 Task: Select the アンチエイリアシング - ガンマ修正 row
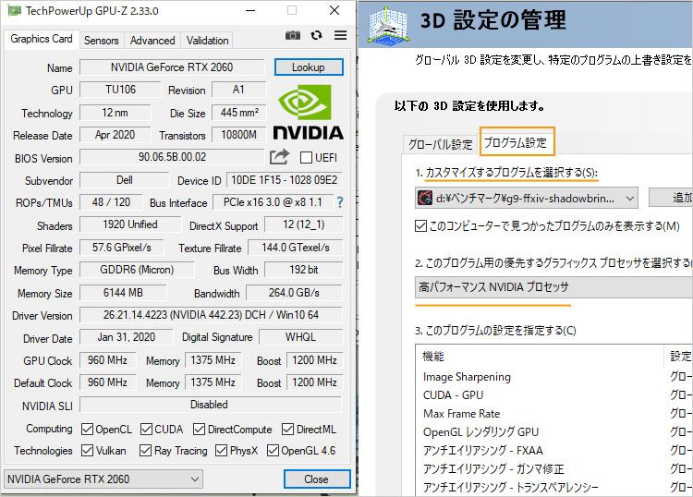(x=553, y=468)
